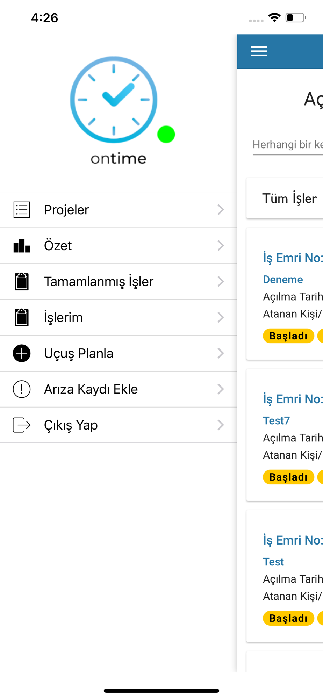Screen dimensions: 323x699
Task: Open the Tamamlanmış İşler menu item
Action: [99, 281]
